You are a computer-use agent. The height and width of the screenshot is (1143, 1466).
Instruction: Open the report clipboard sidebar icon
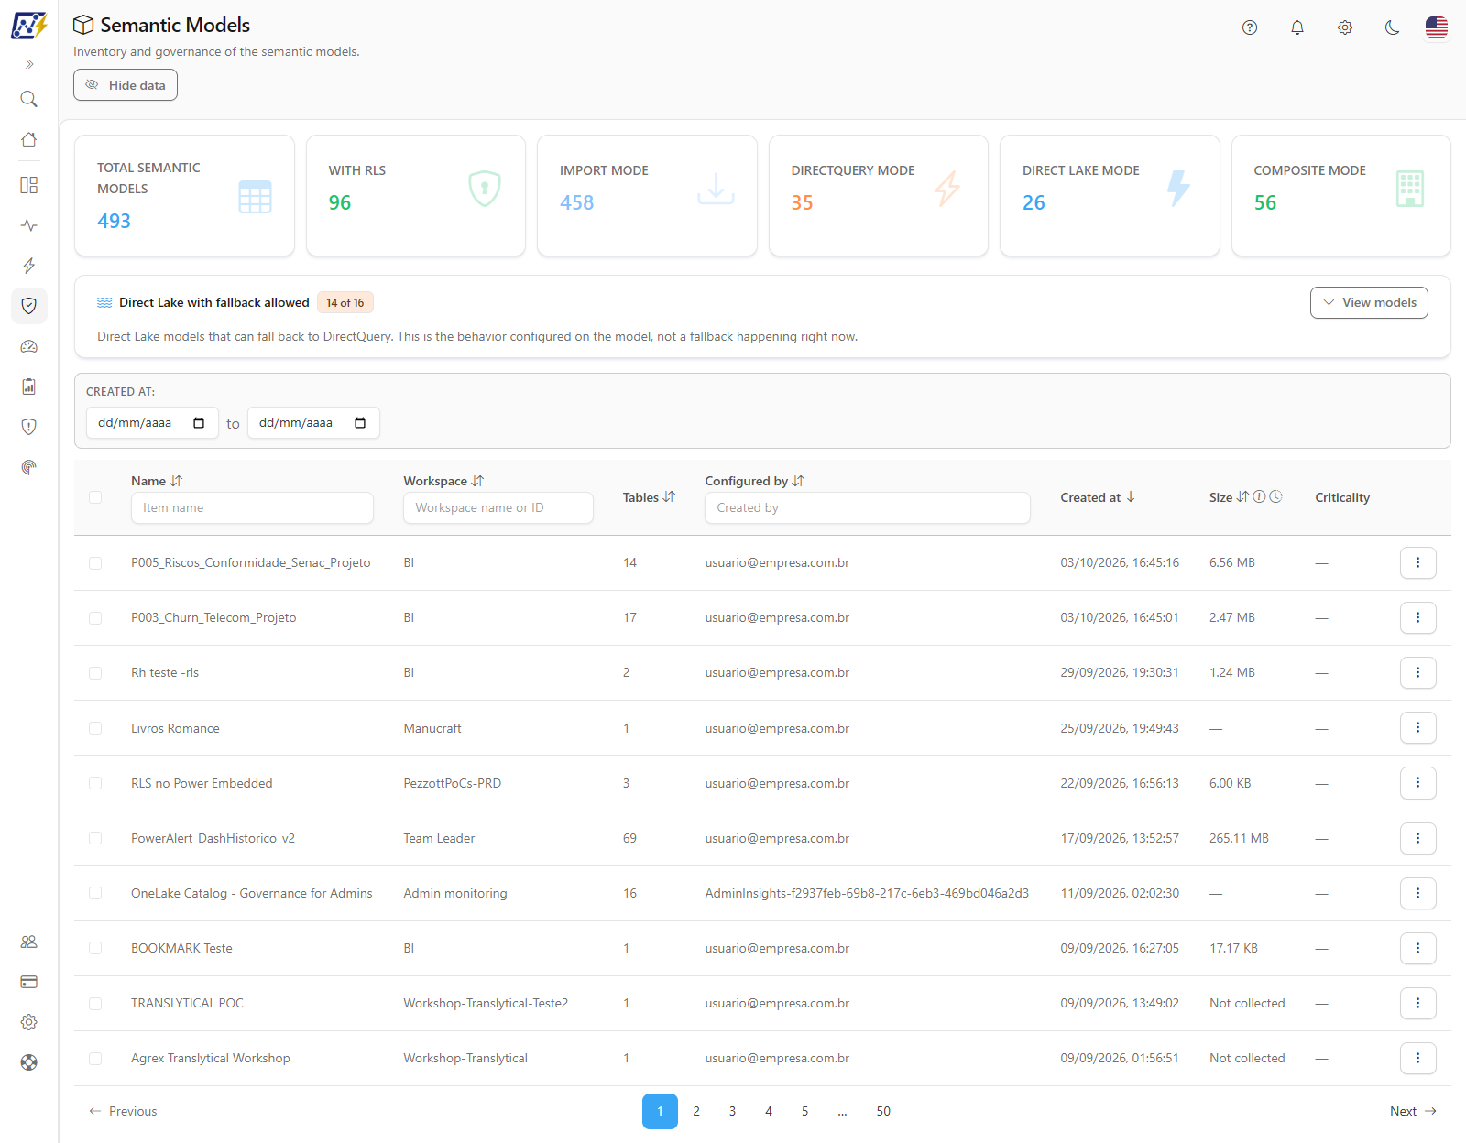coord(28,386)
